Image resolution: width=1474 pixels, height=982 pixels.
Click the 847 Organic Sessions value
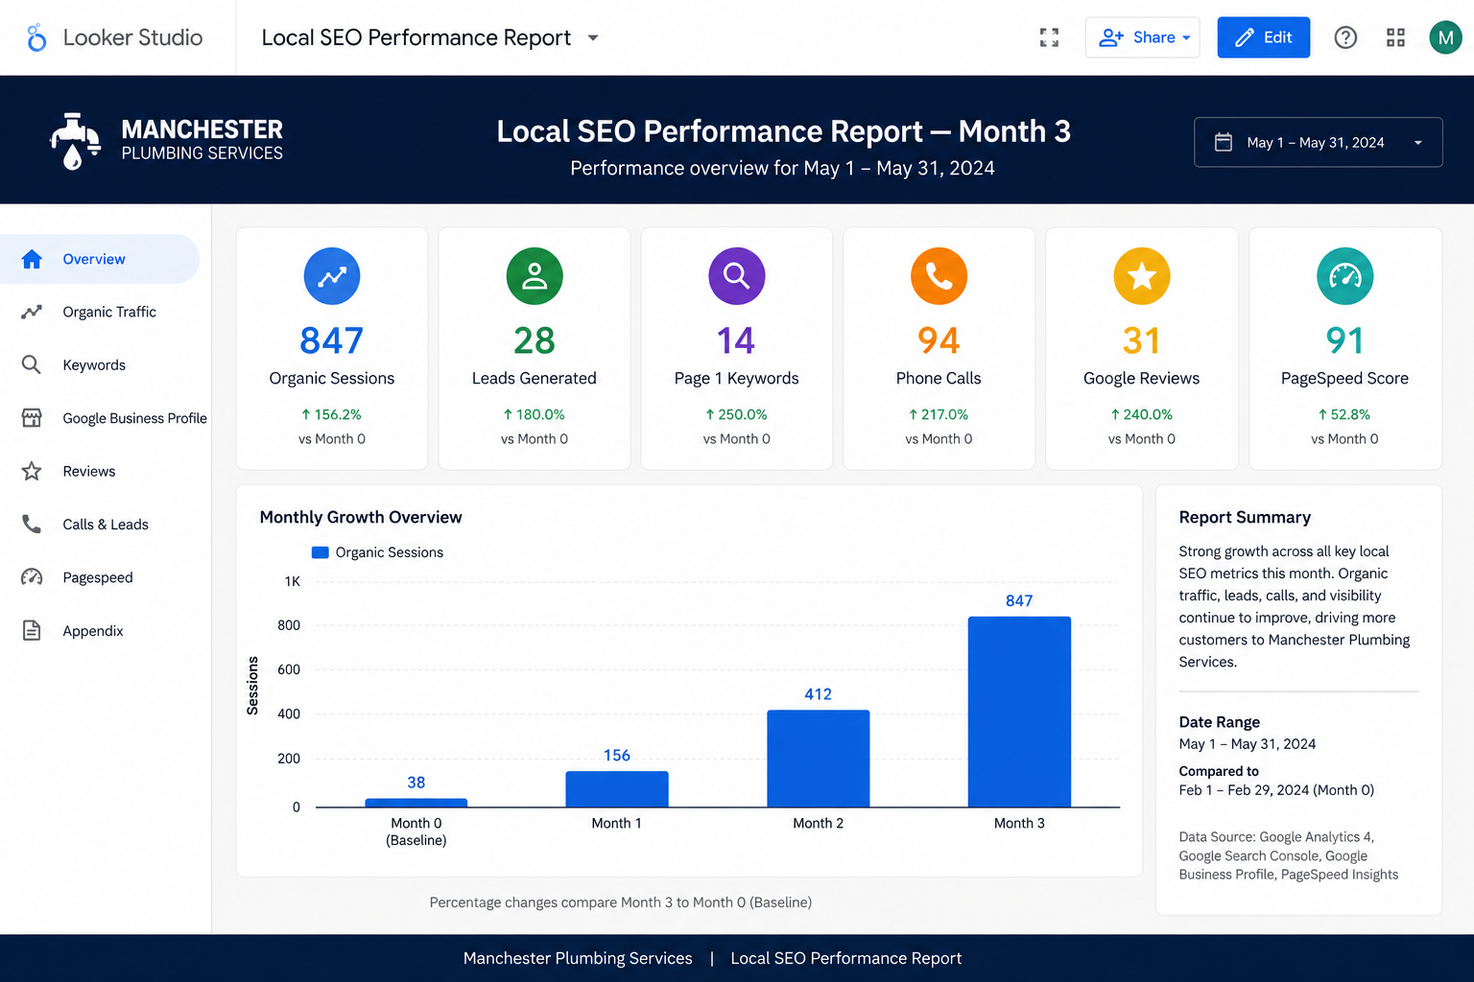(332, 340)
